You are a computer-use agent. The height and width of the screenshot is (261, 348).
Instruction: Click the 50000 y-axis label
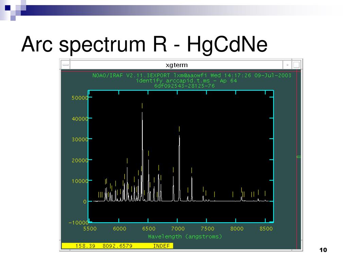[80, 98]
